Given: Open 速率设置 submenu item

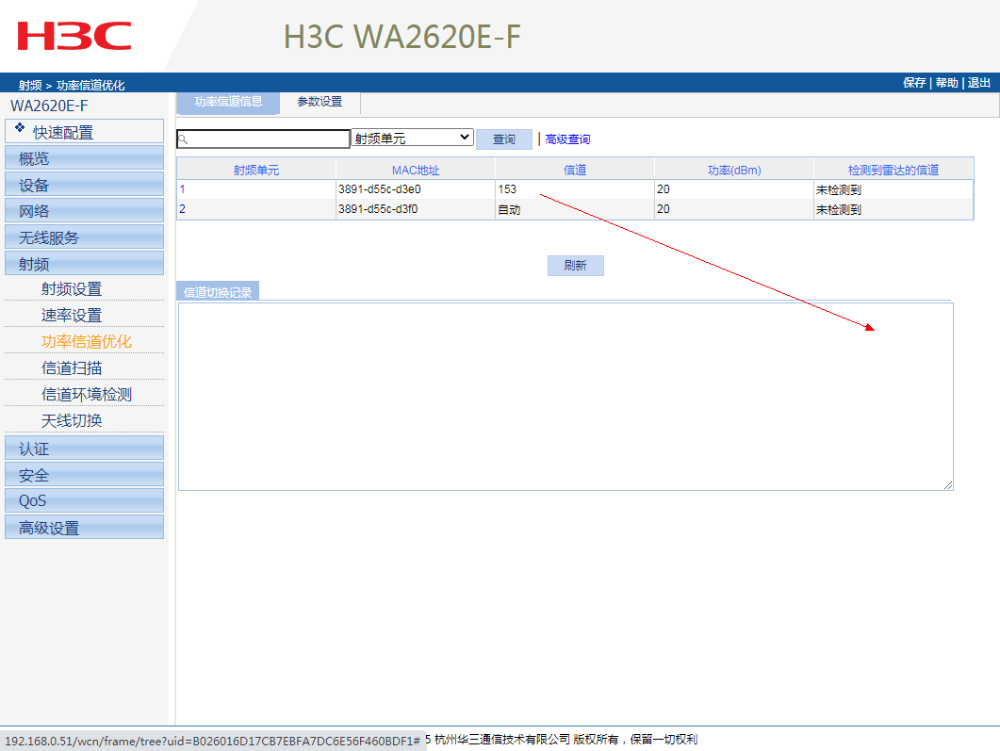Looking at the screenshot, I should pos(72,315).
